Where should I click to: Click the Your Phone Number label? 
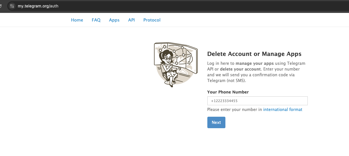228,92
